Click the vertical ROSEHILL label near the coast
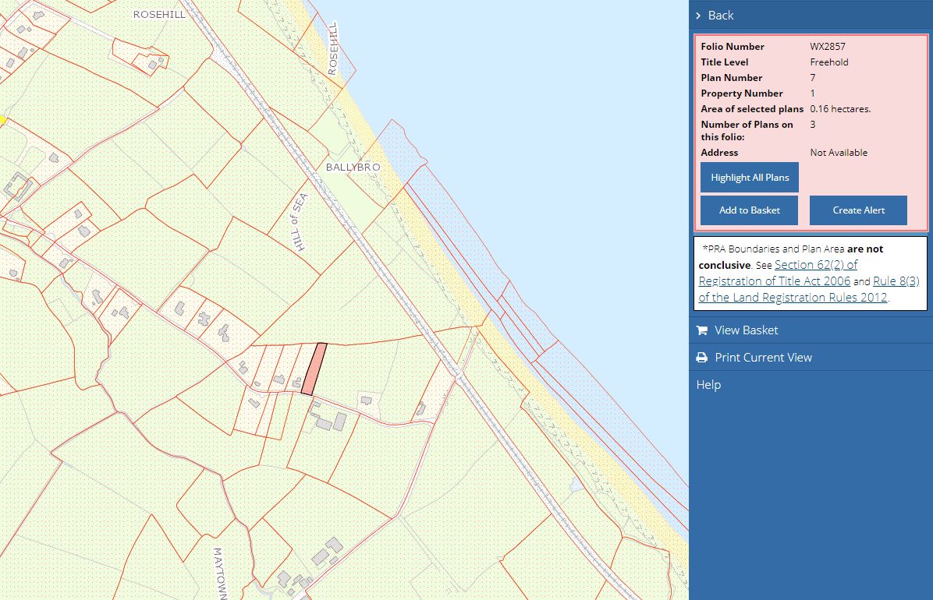Image resolution: width=933 pixels, height=600 pixels. 333,48
